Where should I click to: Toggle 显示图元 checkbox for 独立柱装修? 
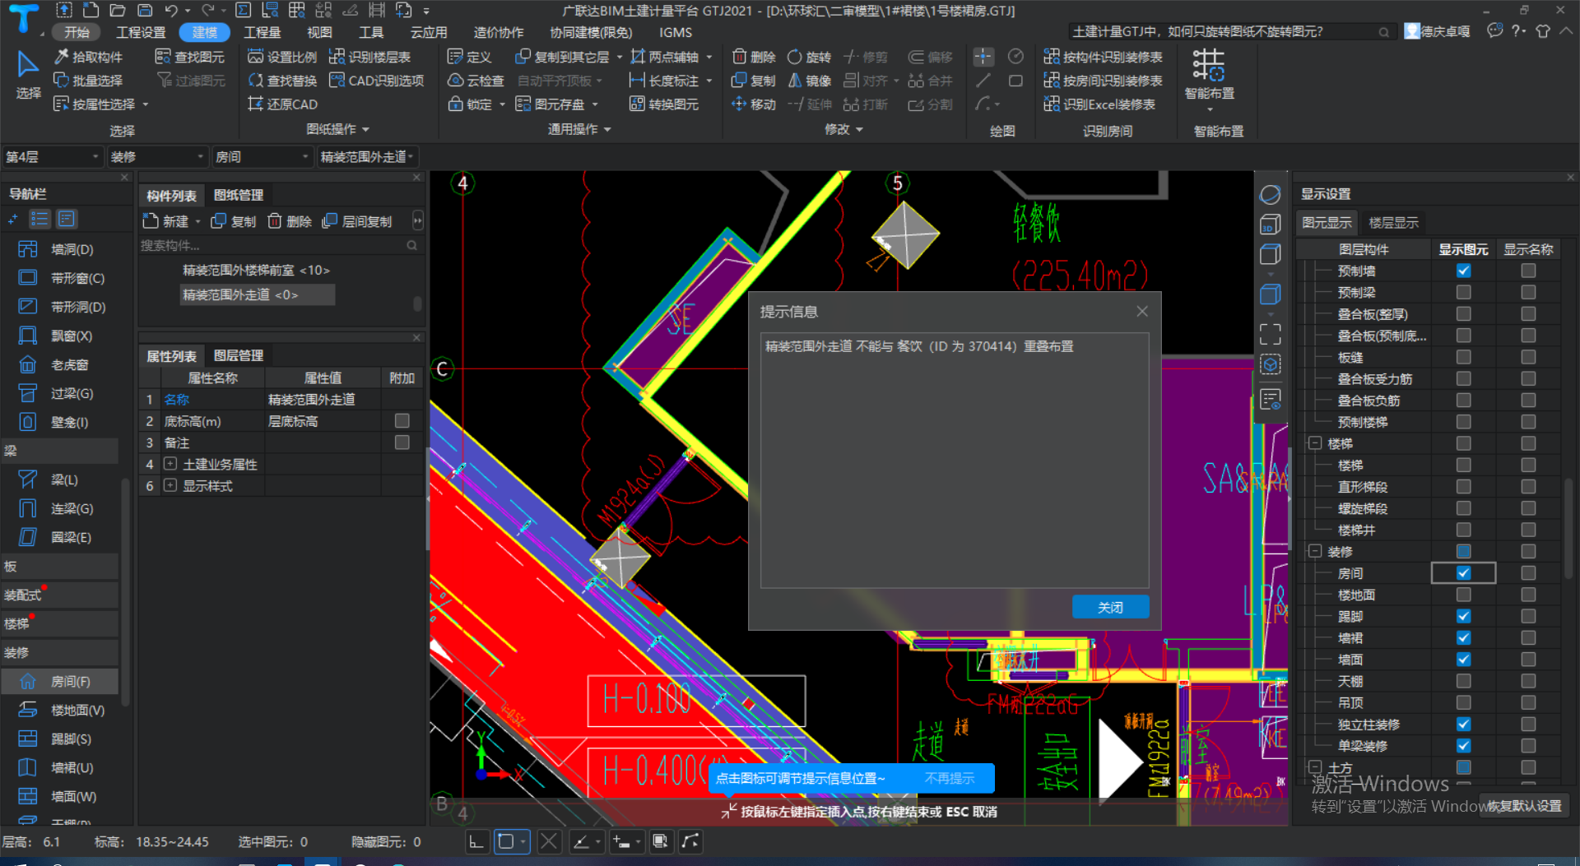(1463, 724)
